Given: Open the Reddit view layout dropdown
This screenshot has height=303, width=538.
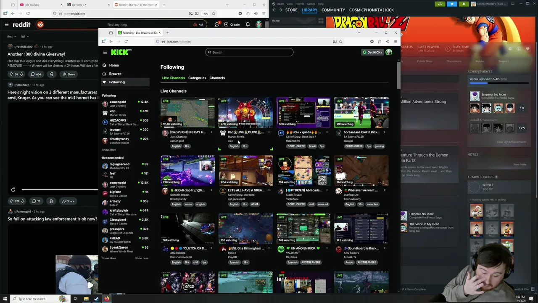Looking at the screenshot, I should point(25,37).
